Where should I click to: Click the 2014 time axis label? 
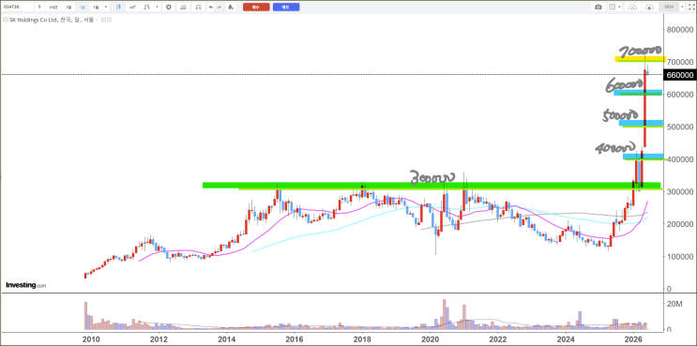[x=226, y=339]
